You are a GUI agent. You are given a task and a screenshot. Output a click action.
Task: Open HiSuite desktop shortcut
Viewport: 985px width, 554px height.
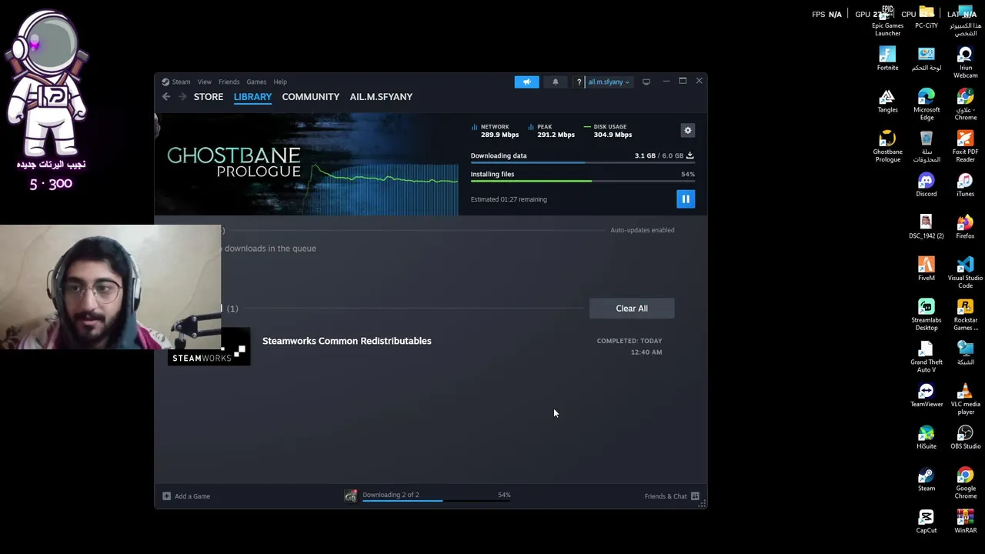(927, 437)
